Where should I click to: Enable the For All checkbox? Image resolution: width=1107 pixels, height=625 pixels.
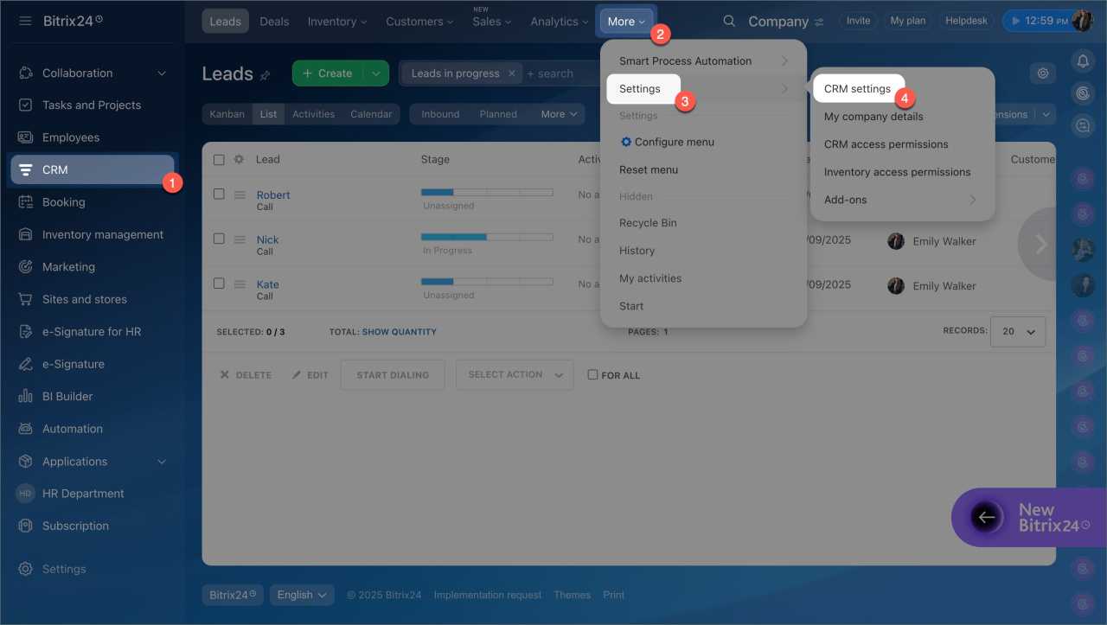coord(592,375)
